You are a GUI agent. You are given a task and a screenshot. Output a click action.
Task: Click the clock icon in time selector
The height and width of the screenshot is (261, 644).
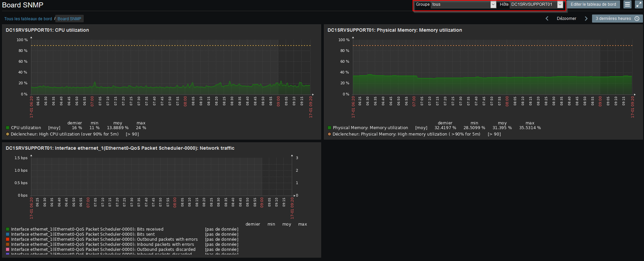click(x=637, y=19)
